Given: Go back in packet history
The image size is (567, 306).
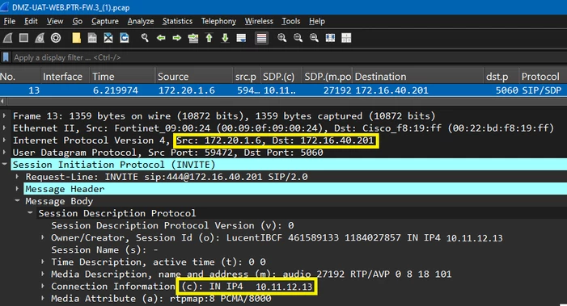Looking at the screenshot, I should coord(161,38).
